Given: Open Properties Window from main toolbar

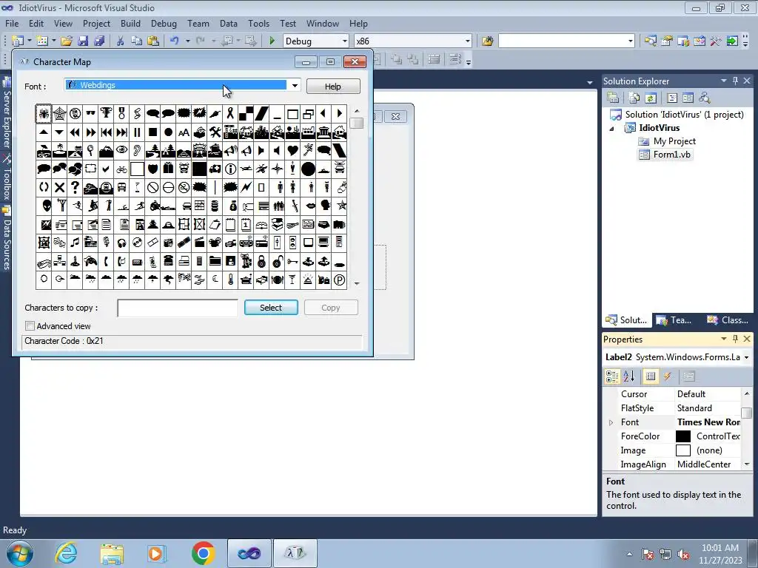Looking at the screenshot, I should pos(667,41).
